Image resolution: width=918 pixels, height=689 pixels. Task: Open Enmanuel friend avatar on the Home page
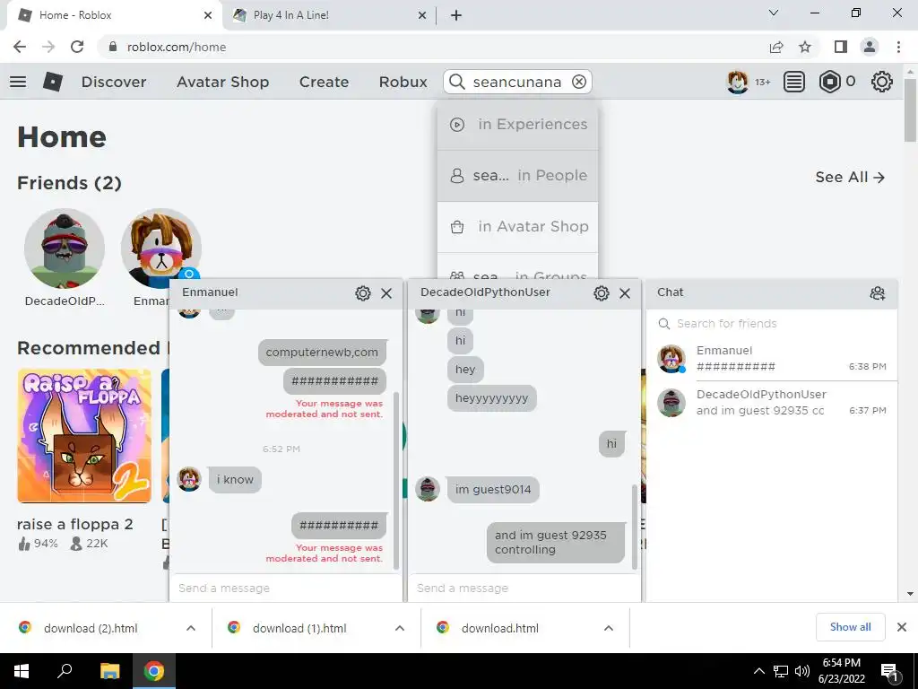pos(161,249)
